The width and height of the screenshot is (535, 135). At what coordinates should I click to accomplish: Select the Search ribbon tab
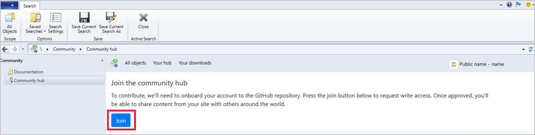click(30, 6)
